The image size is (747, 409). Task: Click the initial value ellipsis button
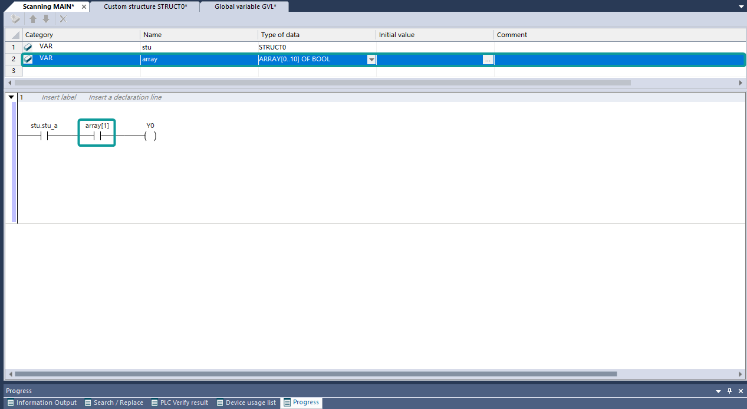coord(488,60)
